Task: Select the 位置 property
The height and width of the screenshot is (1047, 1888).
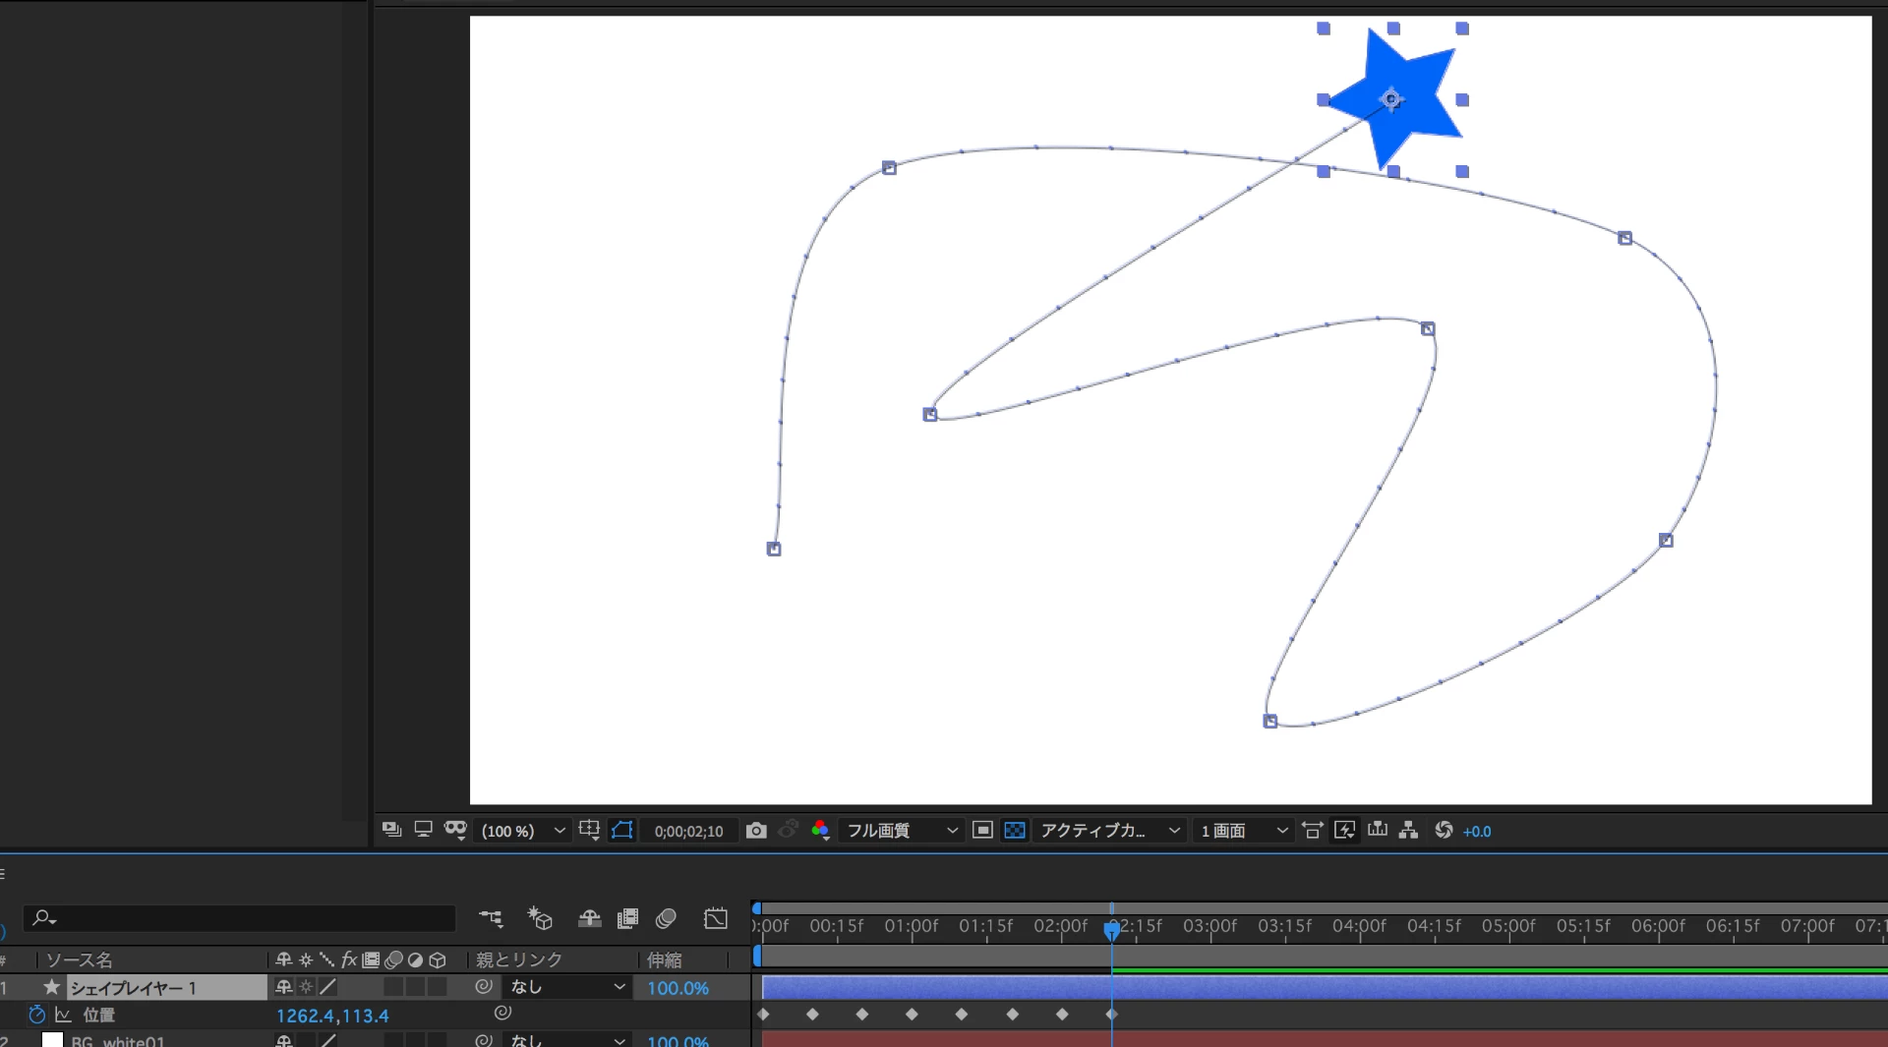Action: pyautogui.click(x=99, y=1015)
